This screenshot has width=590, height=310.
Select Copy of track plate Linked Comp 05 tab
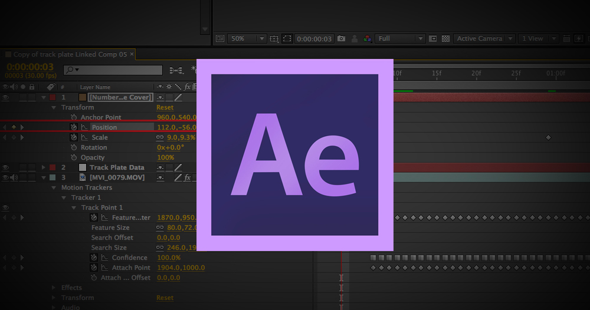(x=70, y=54)
